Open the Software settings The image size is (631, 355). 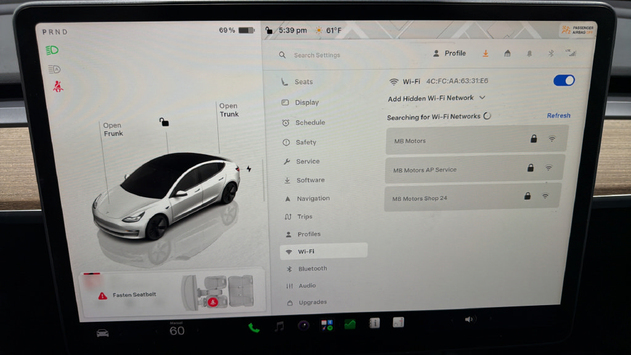click(304, 180)
